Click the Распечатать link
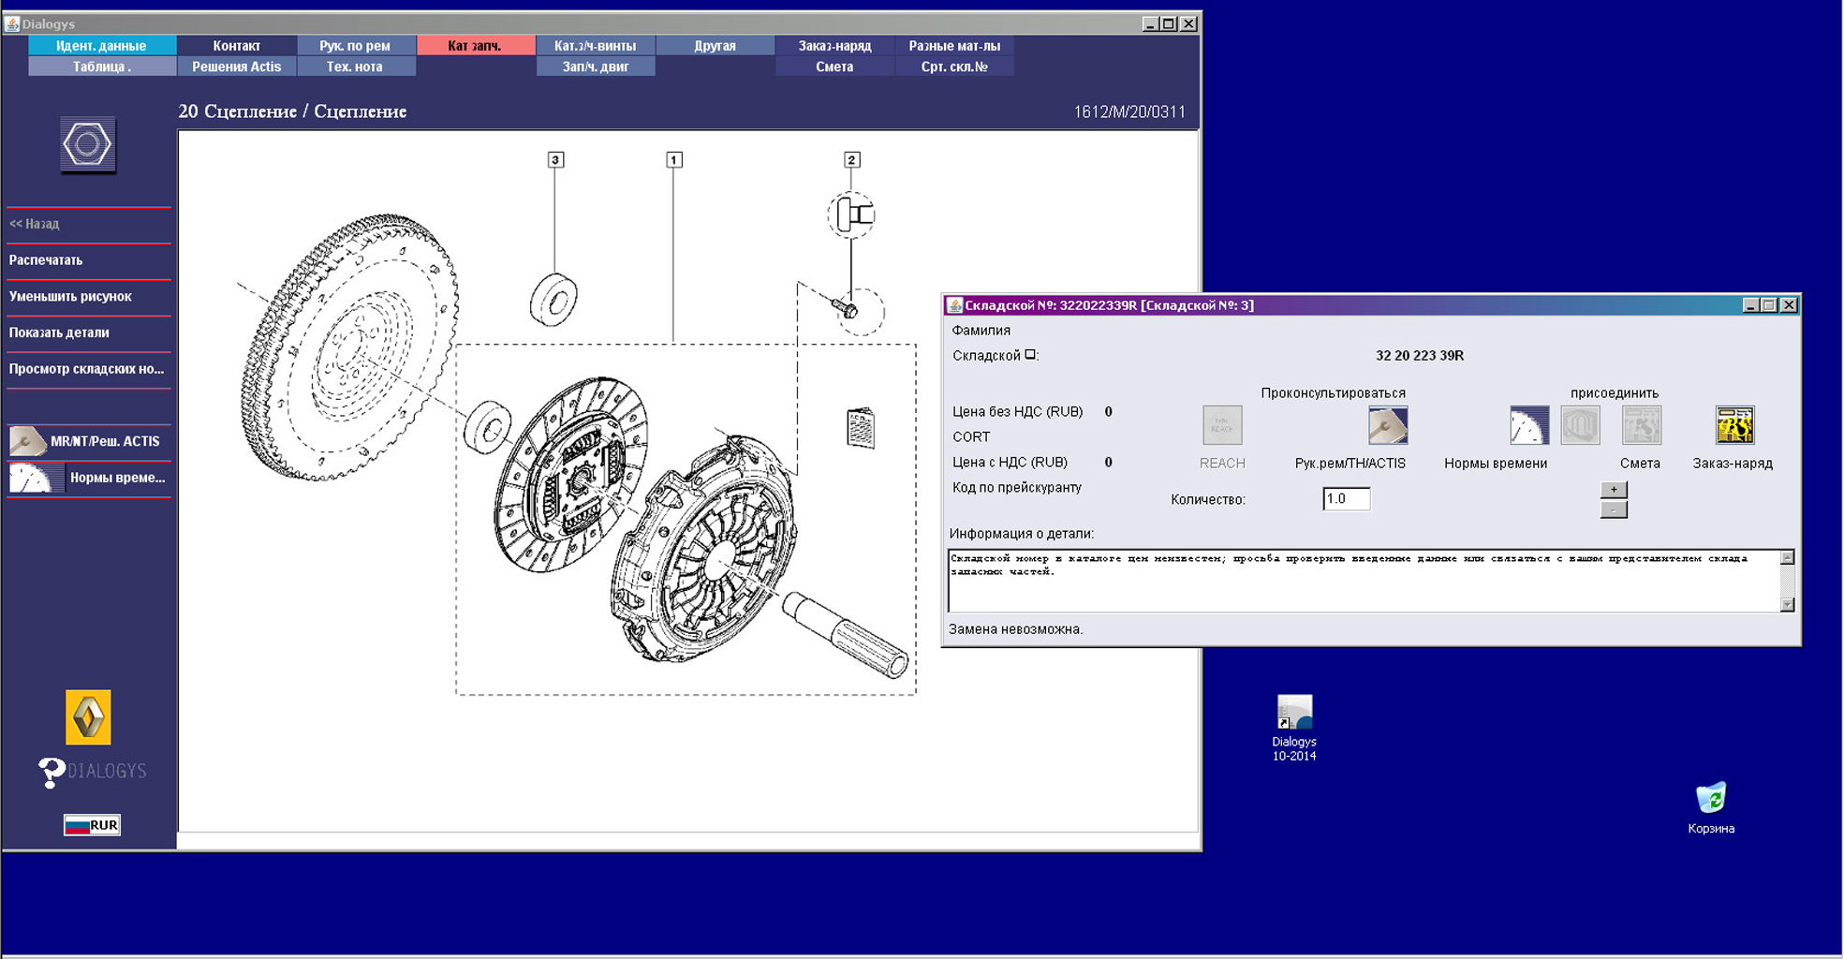This screenshot has width=1844, height=959. click(x=46, y=259)
